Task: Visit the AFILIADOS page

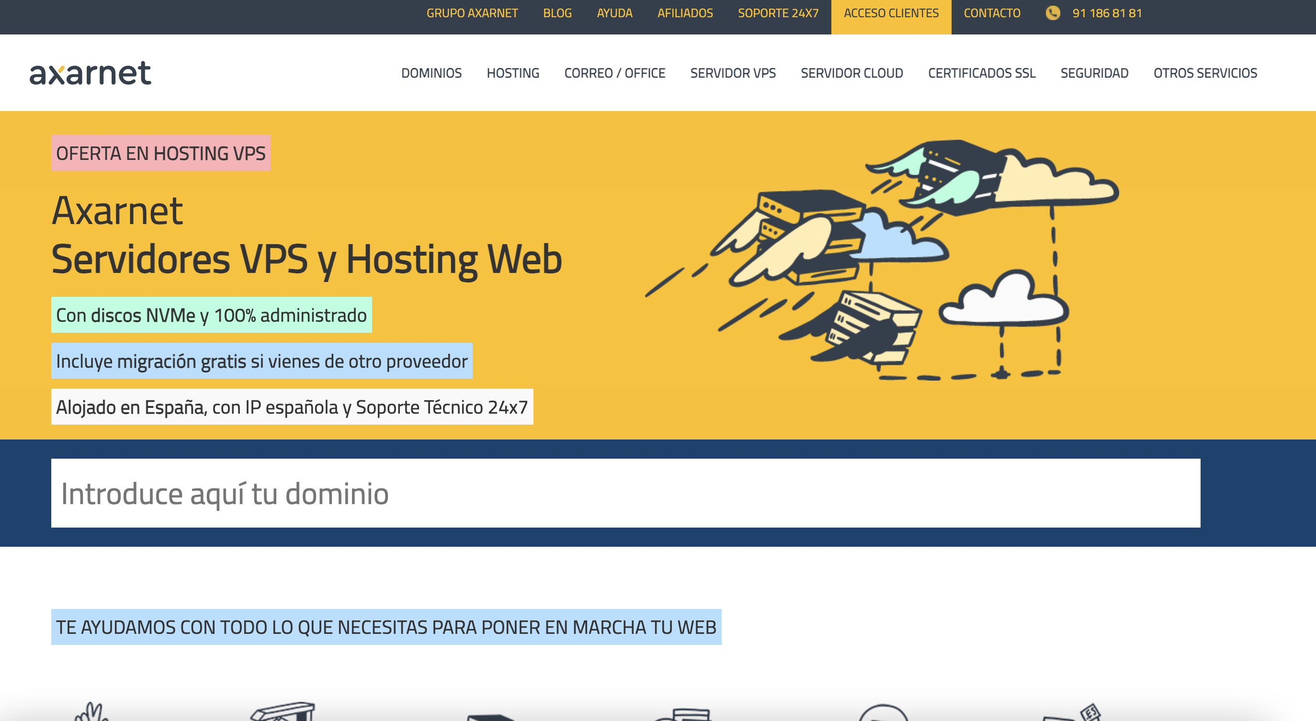Action: tap(685, 13)
